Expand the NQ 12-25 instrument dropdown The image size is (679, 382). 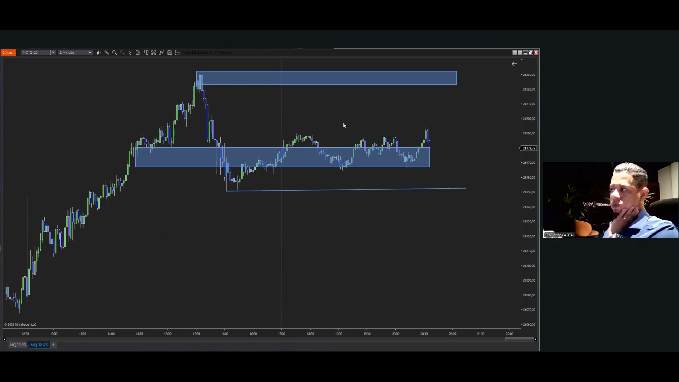tap(53, 52)
